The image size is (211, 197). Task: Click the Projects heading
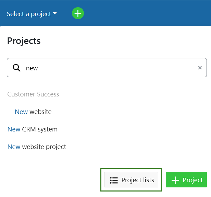24,41
